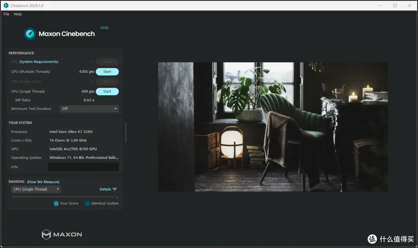Click the Intel(R) Arc(TM) B390 GPU value
The width and height of the screenshot is (418, 248).
[x=73, y=149]
